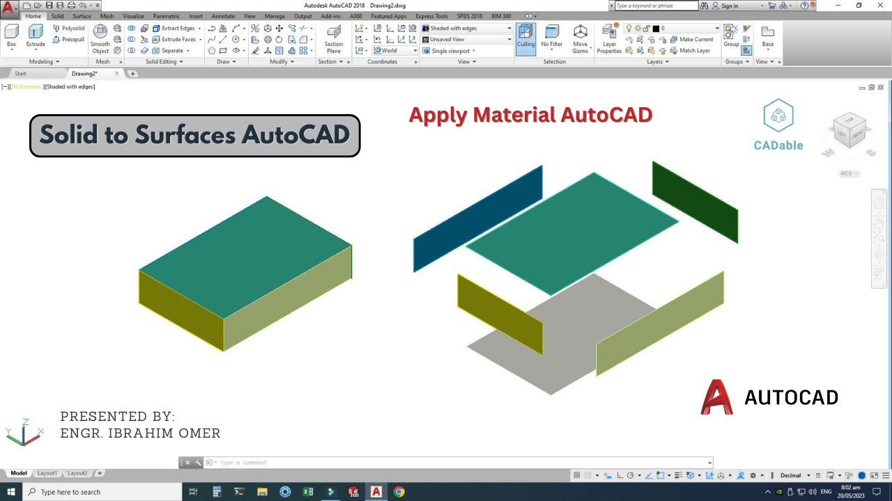Image resolution: width=892 pixels, height=501 pixels.
Task: Open Layer Properties manager
Action: 609,39
